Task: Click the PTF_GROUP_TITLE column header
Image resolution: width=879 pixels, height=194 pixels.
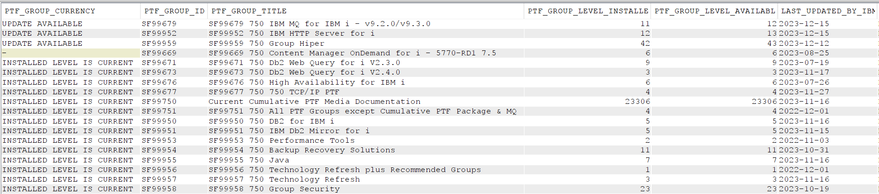Action: [366, 11]
